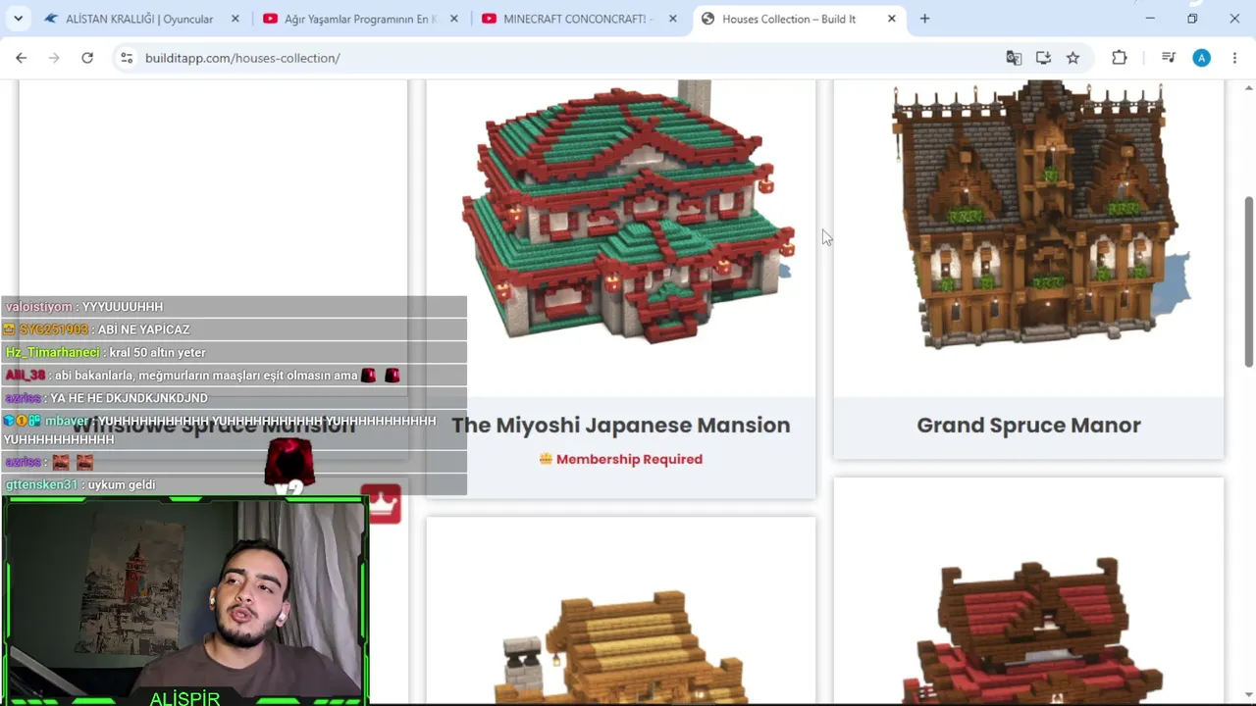The width and height of the screenshot is (1256, 706).
Task: View site information for builditapp.com
Action: pos(127,58)
